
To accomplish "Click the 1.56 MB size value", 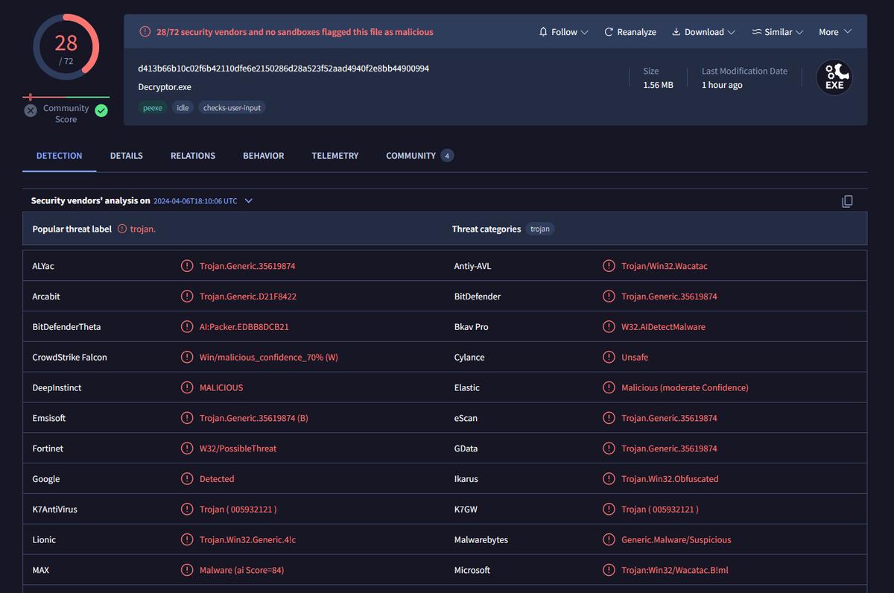I will coord(658,85).
